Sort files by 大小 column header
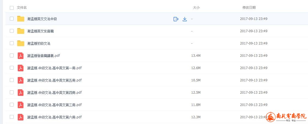Image resolution: width=308 pixels, height=124 pixels. [x=196, y=8]
